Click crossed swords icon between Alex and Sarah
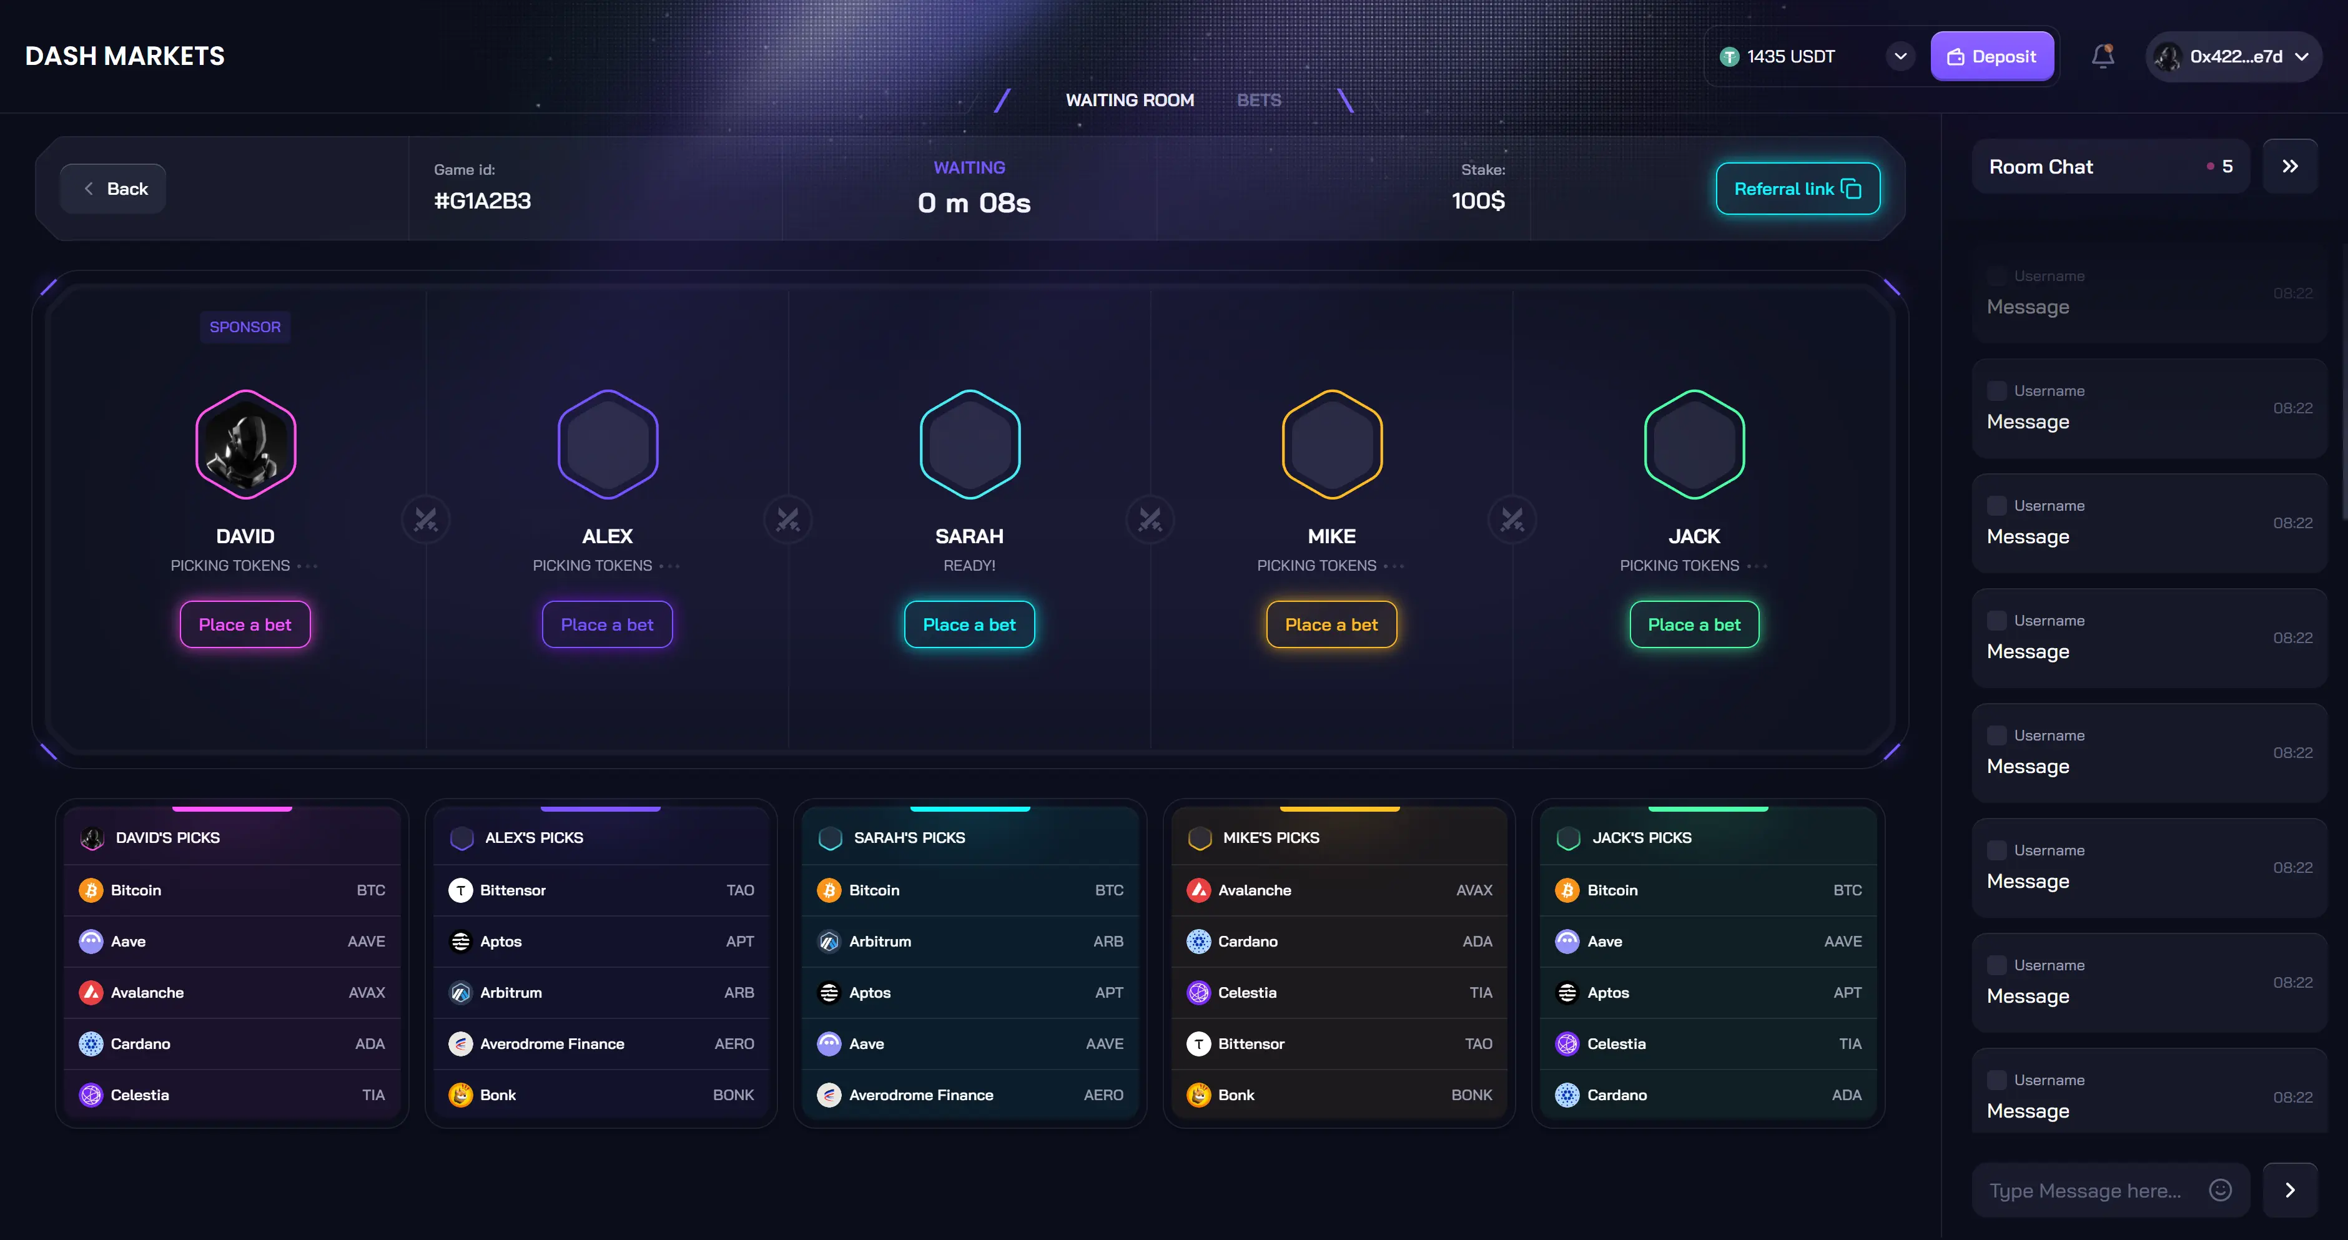 pos(789,519)
